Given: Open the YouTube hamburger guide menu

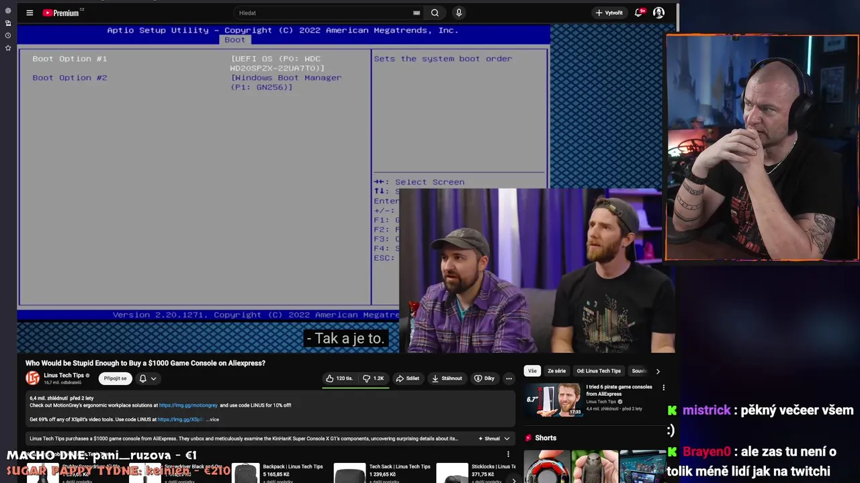Looking at the screenshot, I should click(x=30, y=13).
